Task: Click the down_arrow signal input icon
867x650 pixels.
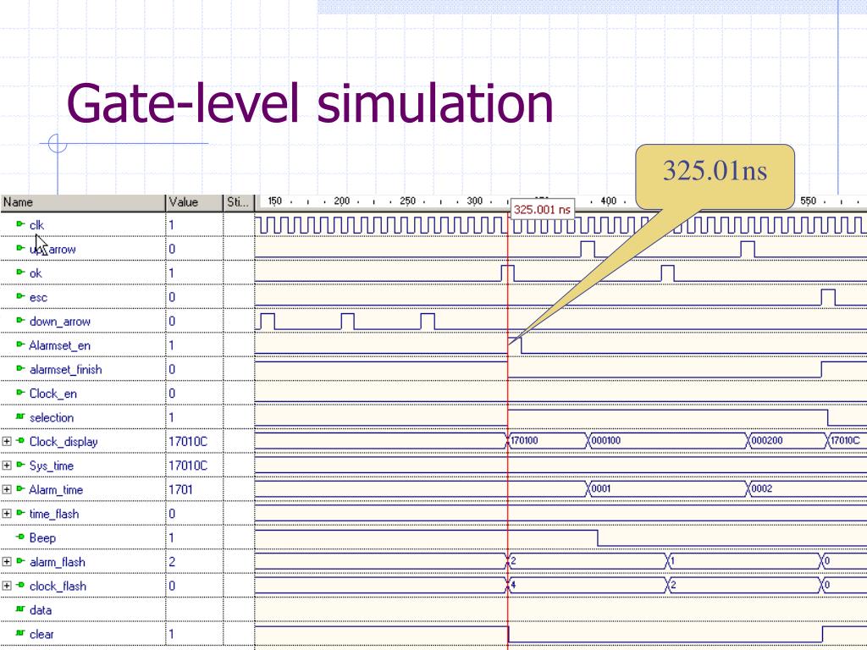Action: point(20,320)
